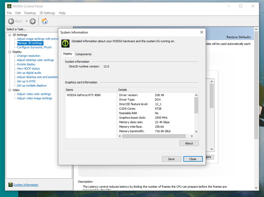Click details scroll up arrow
Viewport: 264px width, 197px height.
tap(196, 95)
